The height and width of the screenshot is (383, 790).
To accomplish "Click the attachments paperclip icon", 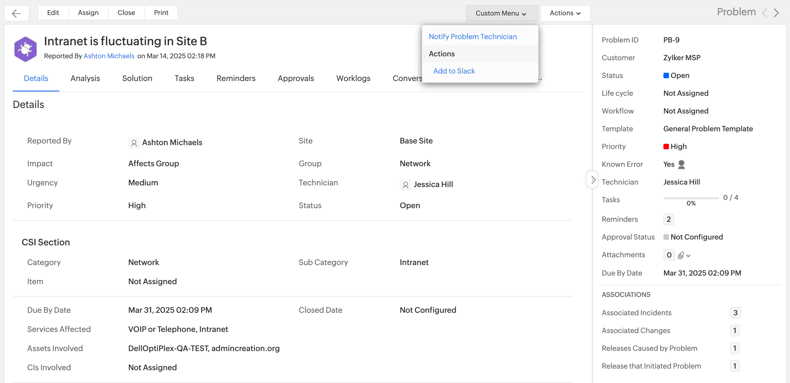I will [681, 255].
